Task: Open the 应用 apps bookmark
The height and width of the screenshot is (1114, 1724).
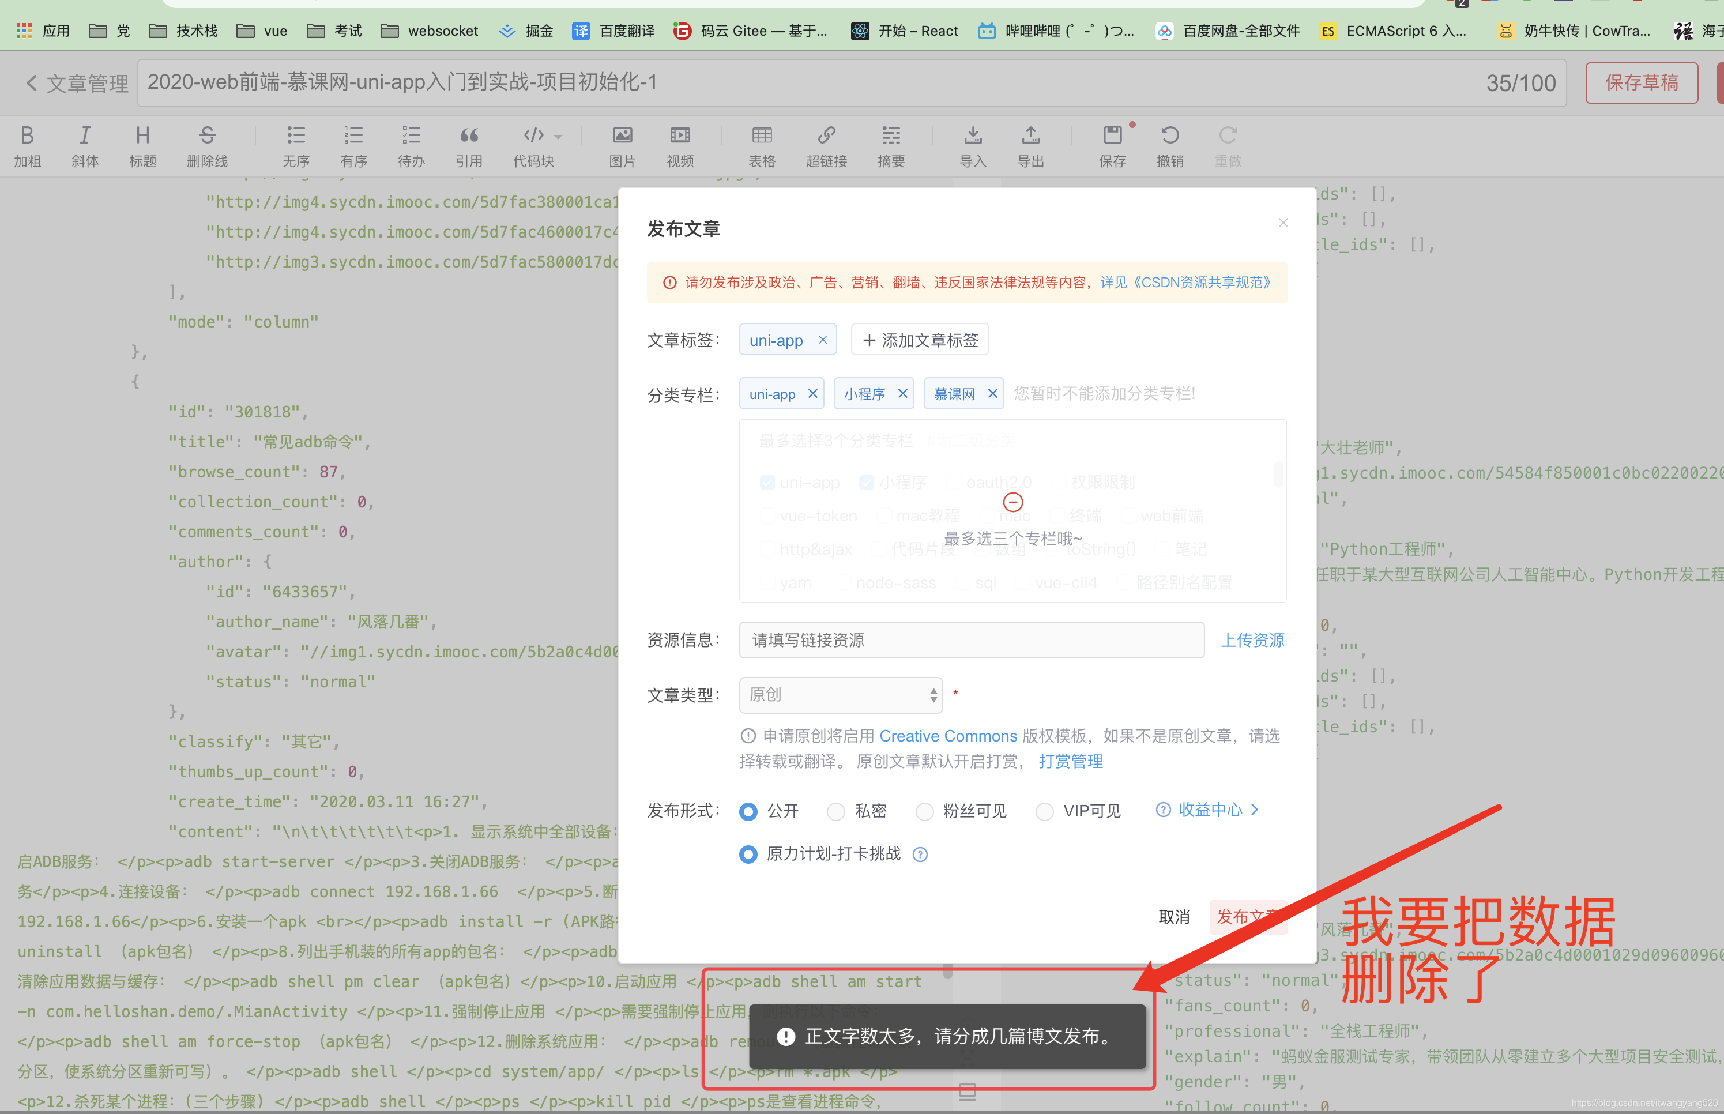Action: tap(43, 31)
